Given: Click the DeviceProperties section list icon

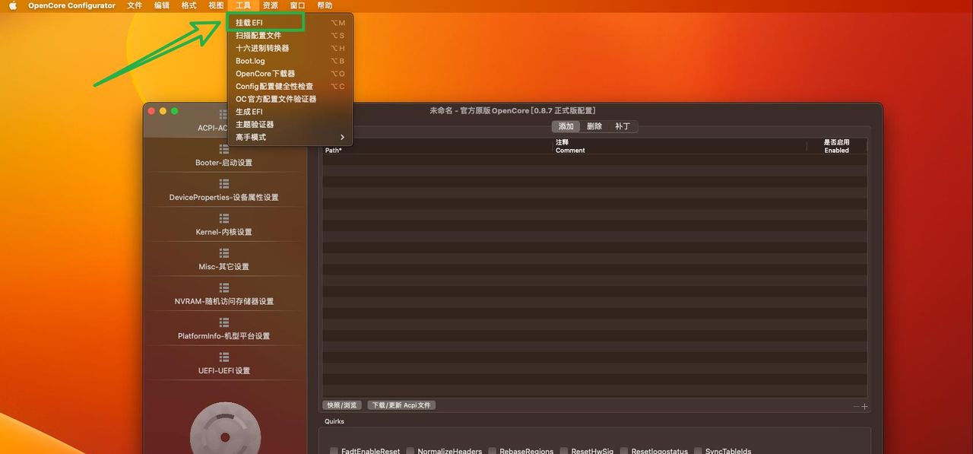Looking at the screenshot, I should click(x=223, y=184).
